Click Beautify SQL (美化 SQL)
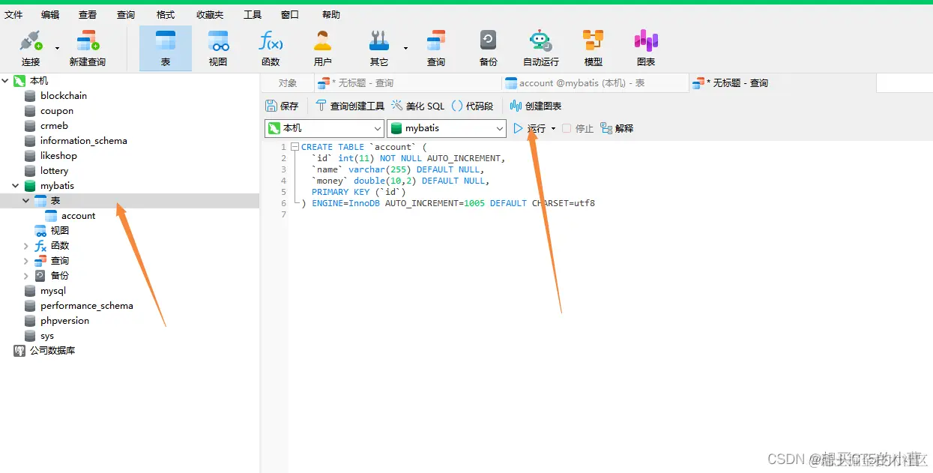933x473 pixels. [417, 106]
